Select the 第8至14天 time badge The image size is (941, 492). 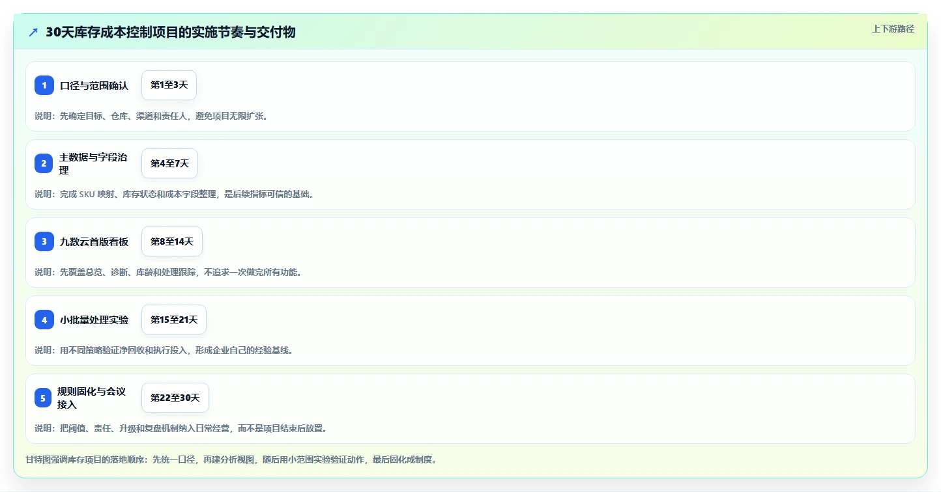(x=172, y=241)
